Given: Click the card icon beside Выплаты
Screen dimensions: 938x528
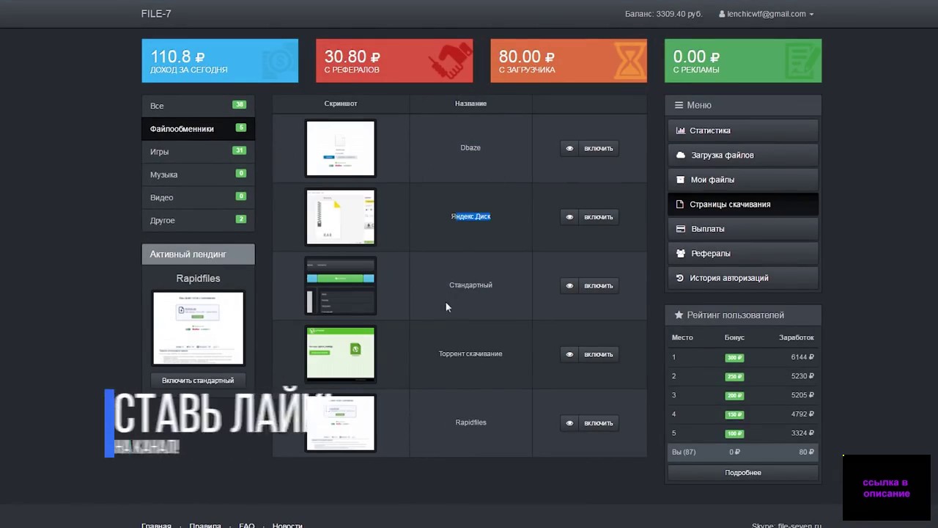Looking at the screenshot, I should point(680,229).
